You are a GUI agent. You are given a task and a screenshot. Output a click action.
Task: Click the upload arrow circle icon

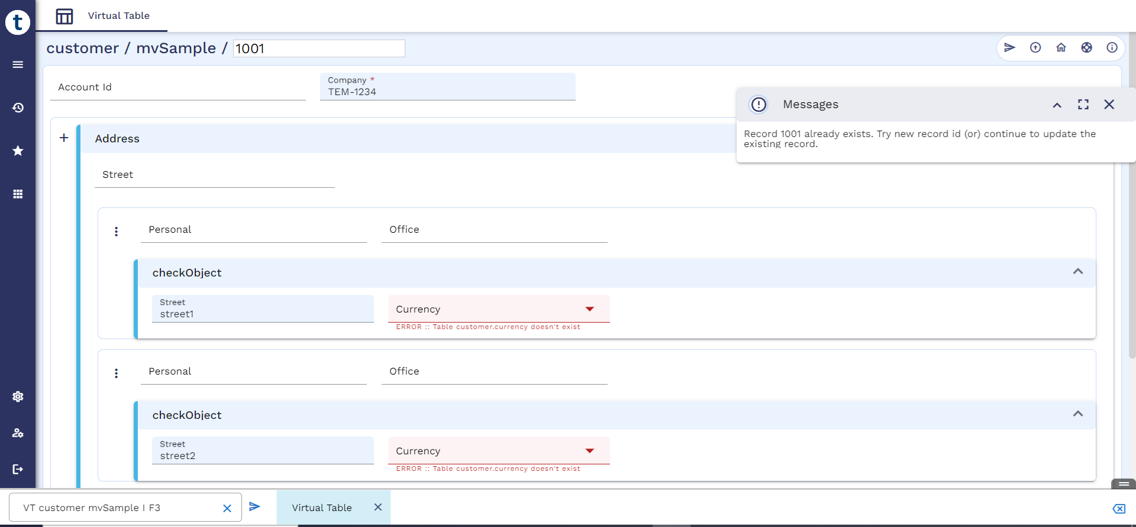point(1035,48)
